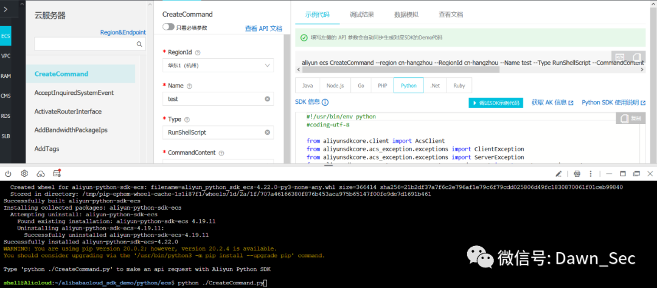Select the RAM product in sidebar
Viewport: 657px width, 288px height.
[6, 76]
